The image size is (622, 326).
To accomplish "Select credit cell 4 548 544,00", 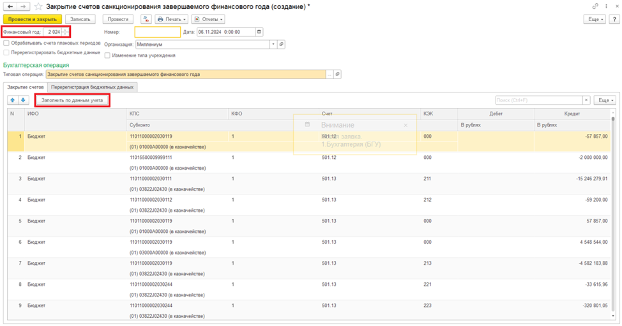I will (572, 242).
